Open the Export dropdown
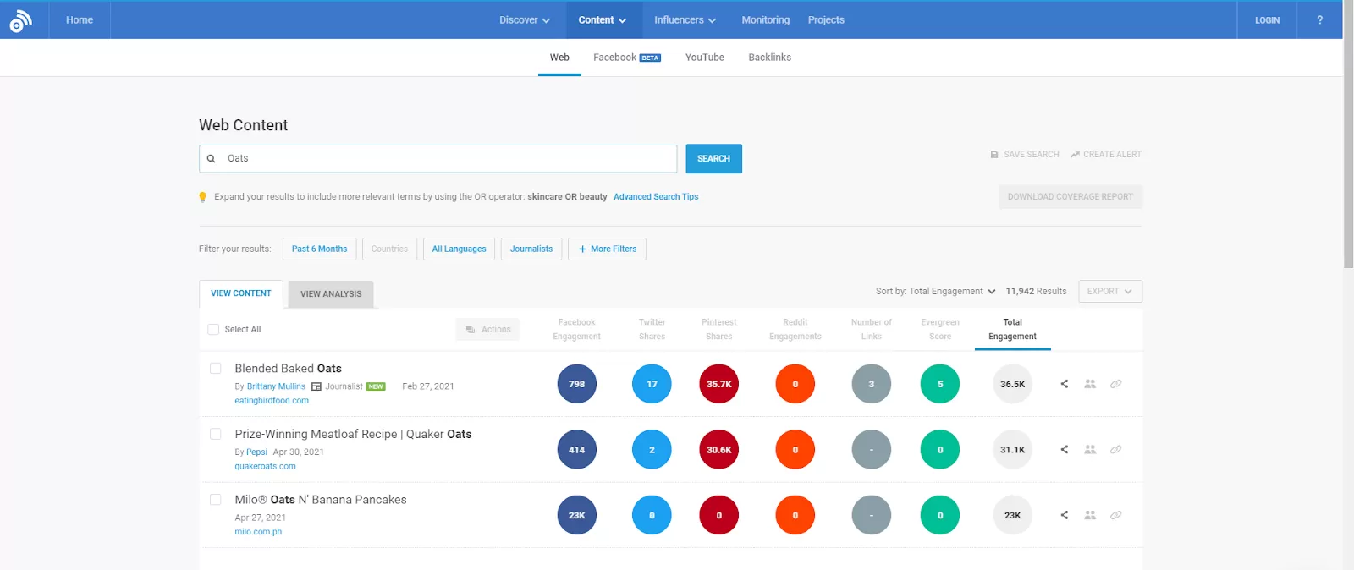 pos(1110,292)
